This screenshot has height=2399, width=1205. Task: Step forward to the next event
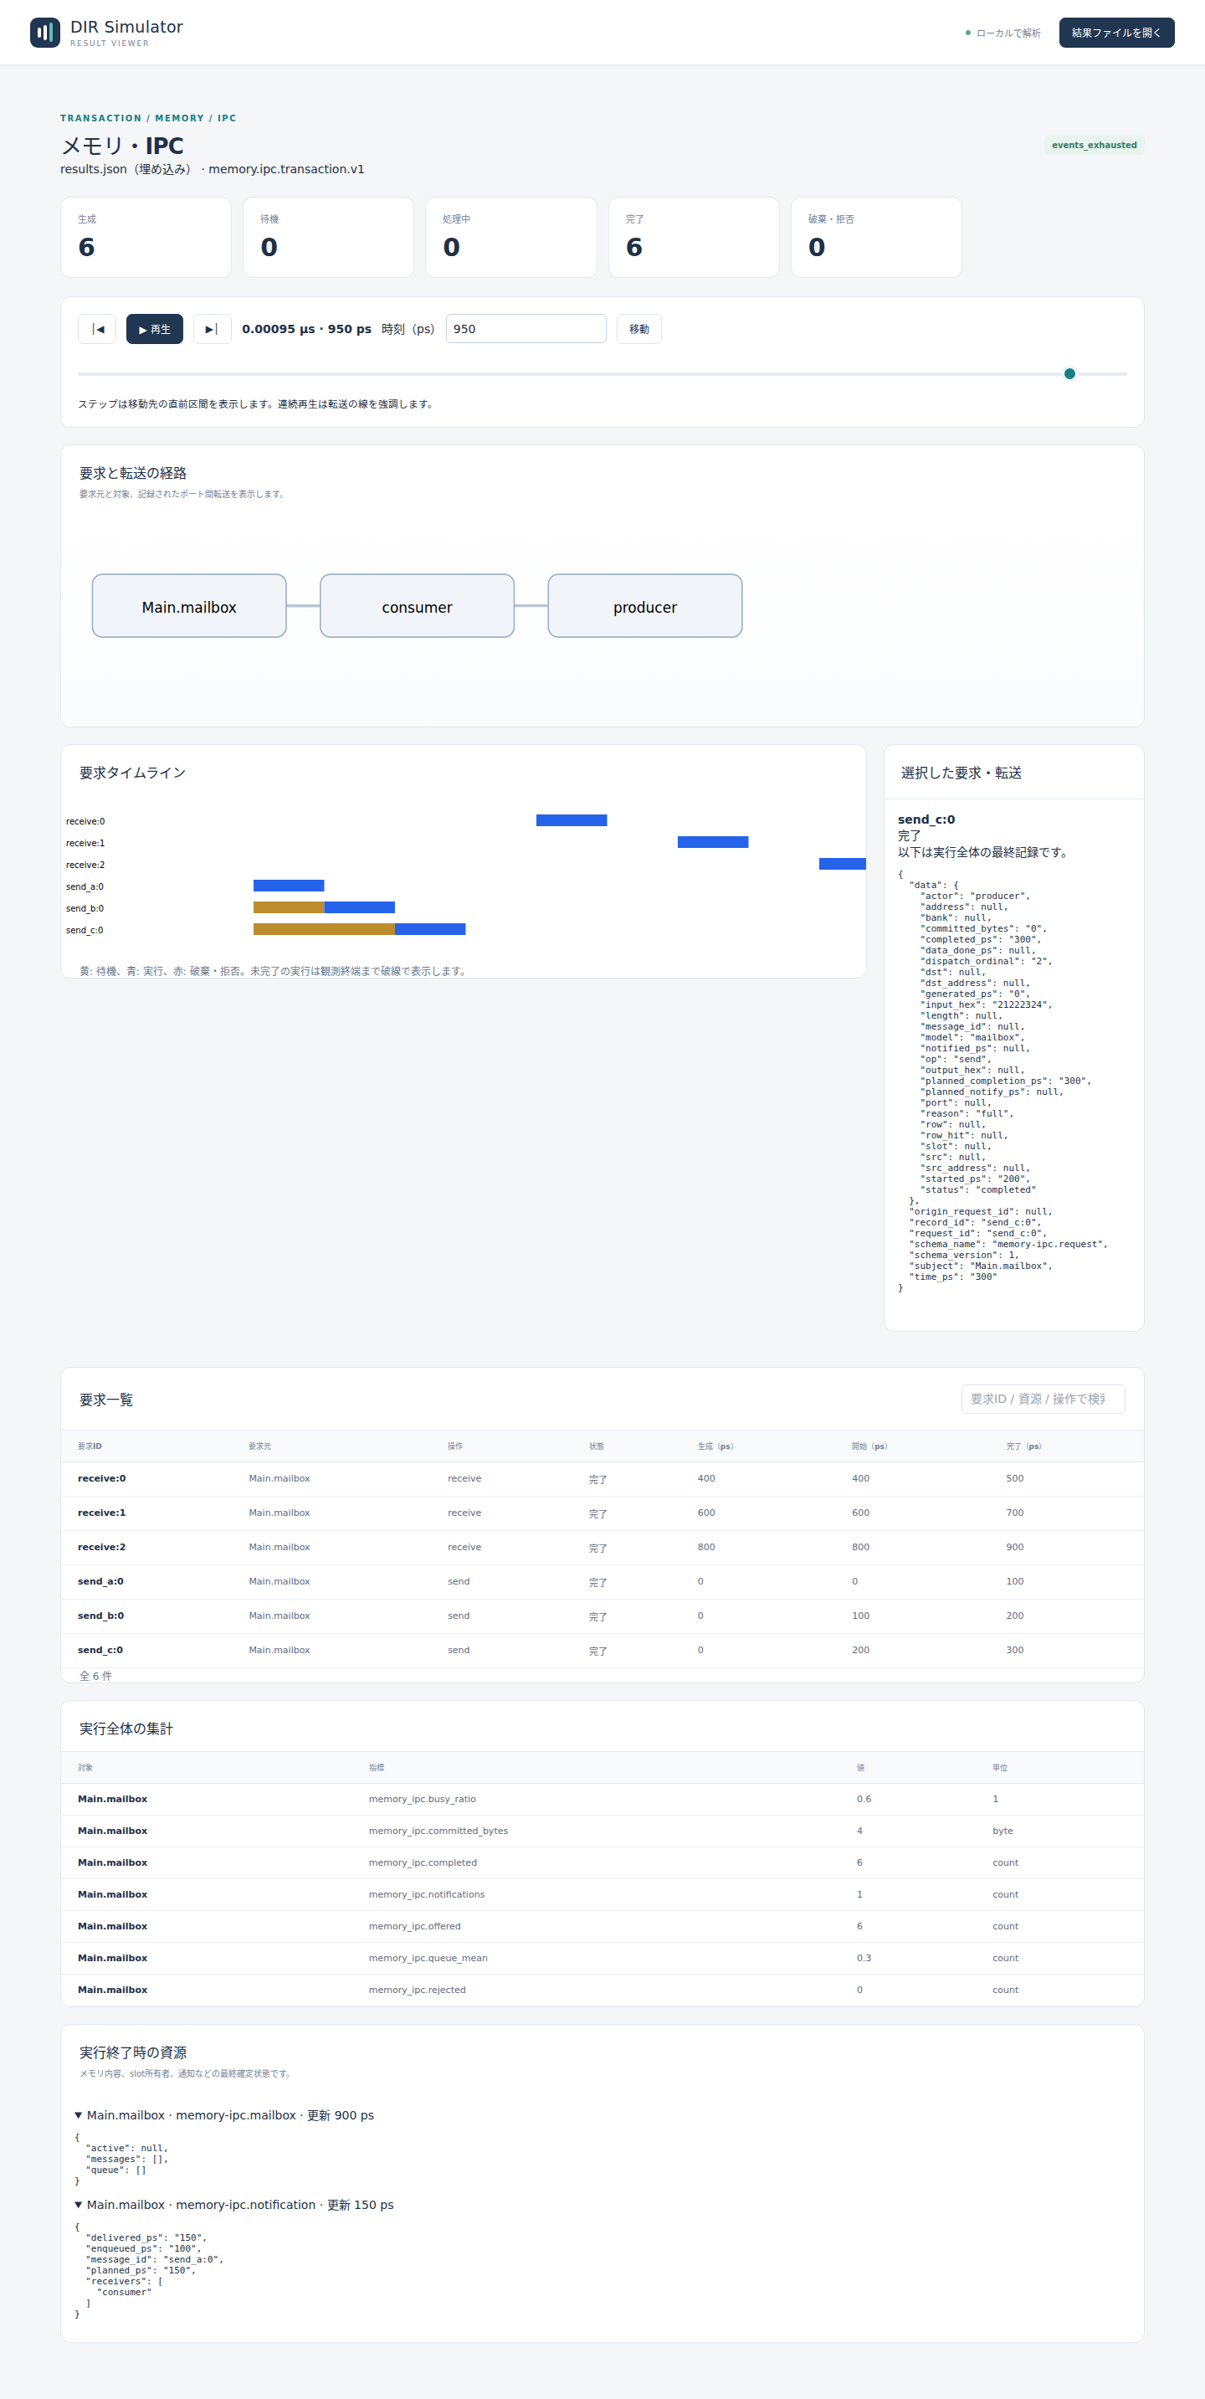(213, 329)
